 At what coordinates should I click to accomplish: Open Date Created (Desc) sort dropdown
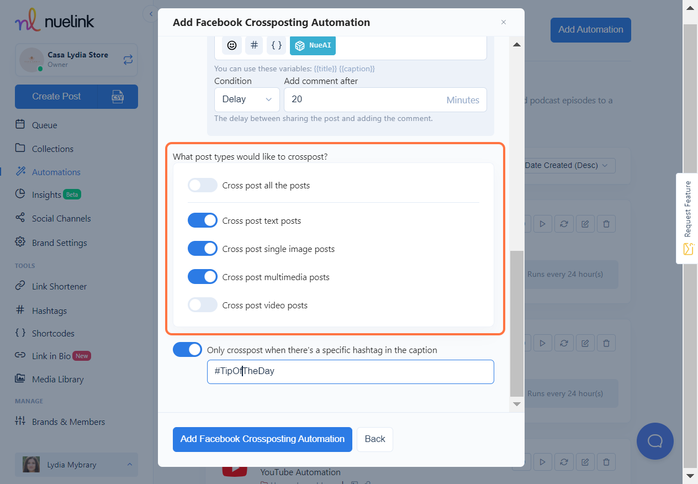[x=567, y=165]
